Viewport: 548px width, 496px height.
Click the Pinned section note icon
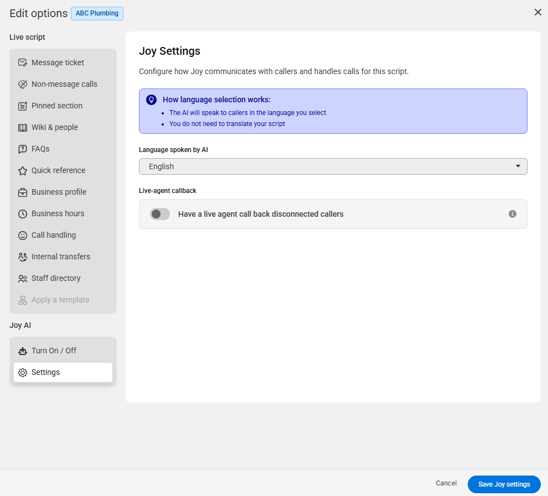[23, 106]
